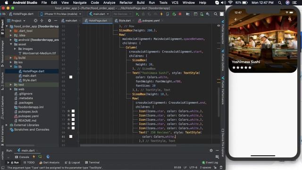302x170 pixels.
Task: Open the Apple menu
Action: click(6, 2)
